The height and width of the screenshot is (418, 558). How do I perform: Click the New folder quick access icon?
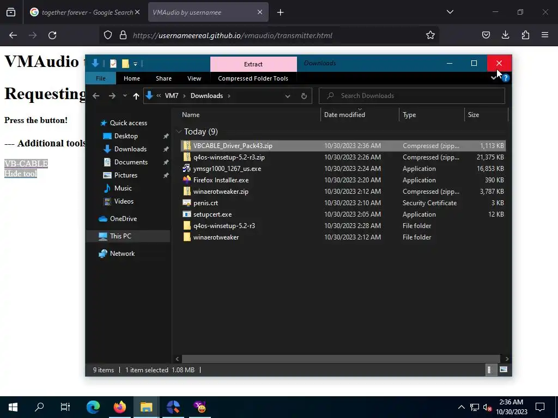125,64
